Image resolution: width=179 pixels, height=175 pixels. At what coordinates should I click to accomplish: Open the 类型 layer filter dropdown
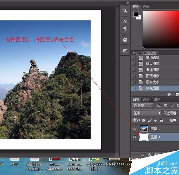pyautogui.click(x=143, y=105)
